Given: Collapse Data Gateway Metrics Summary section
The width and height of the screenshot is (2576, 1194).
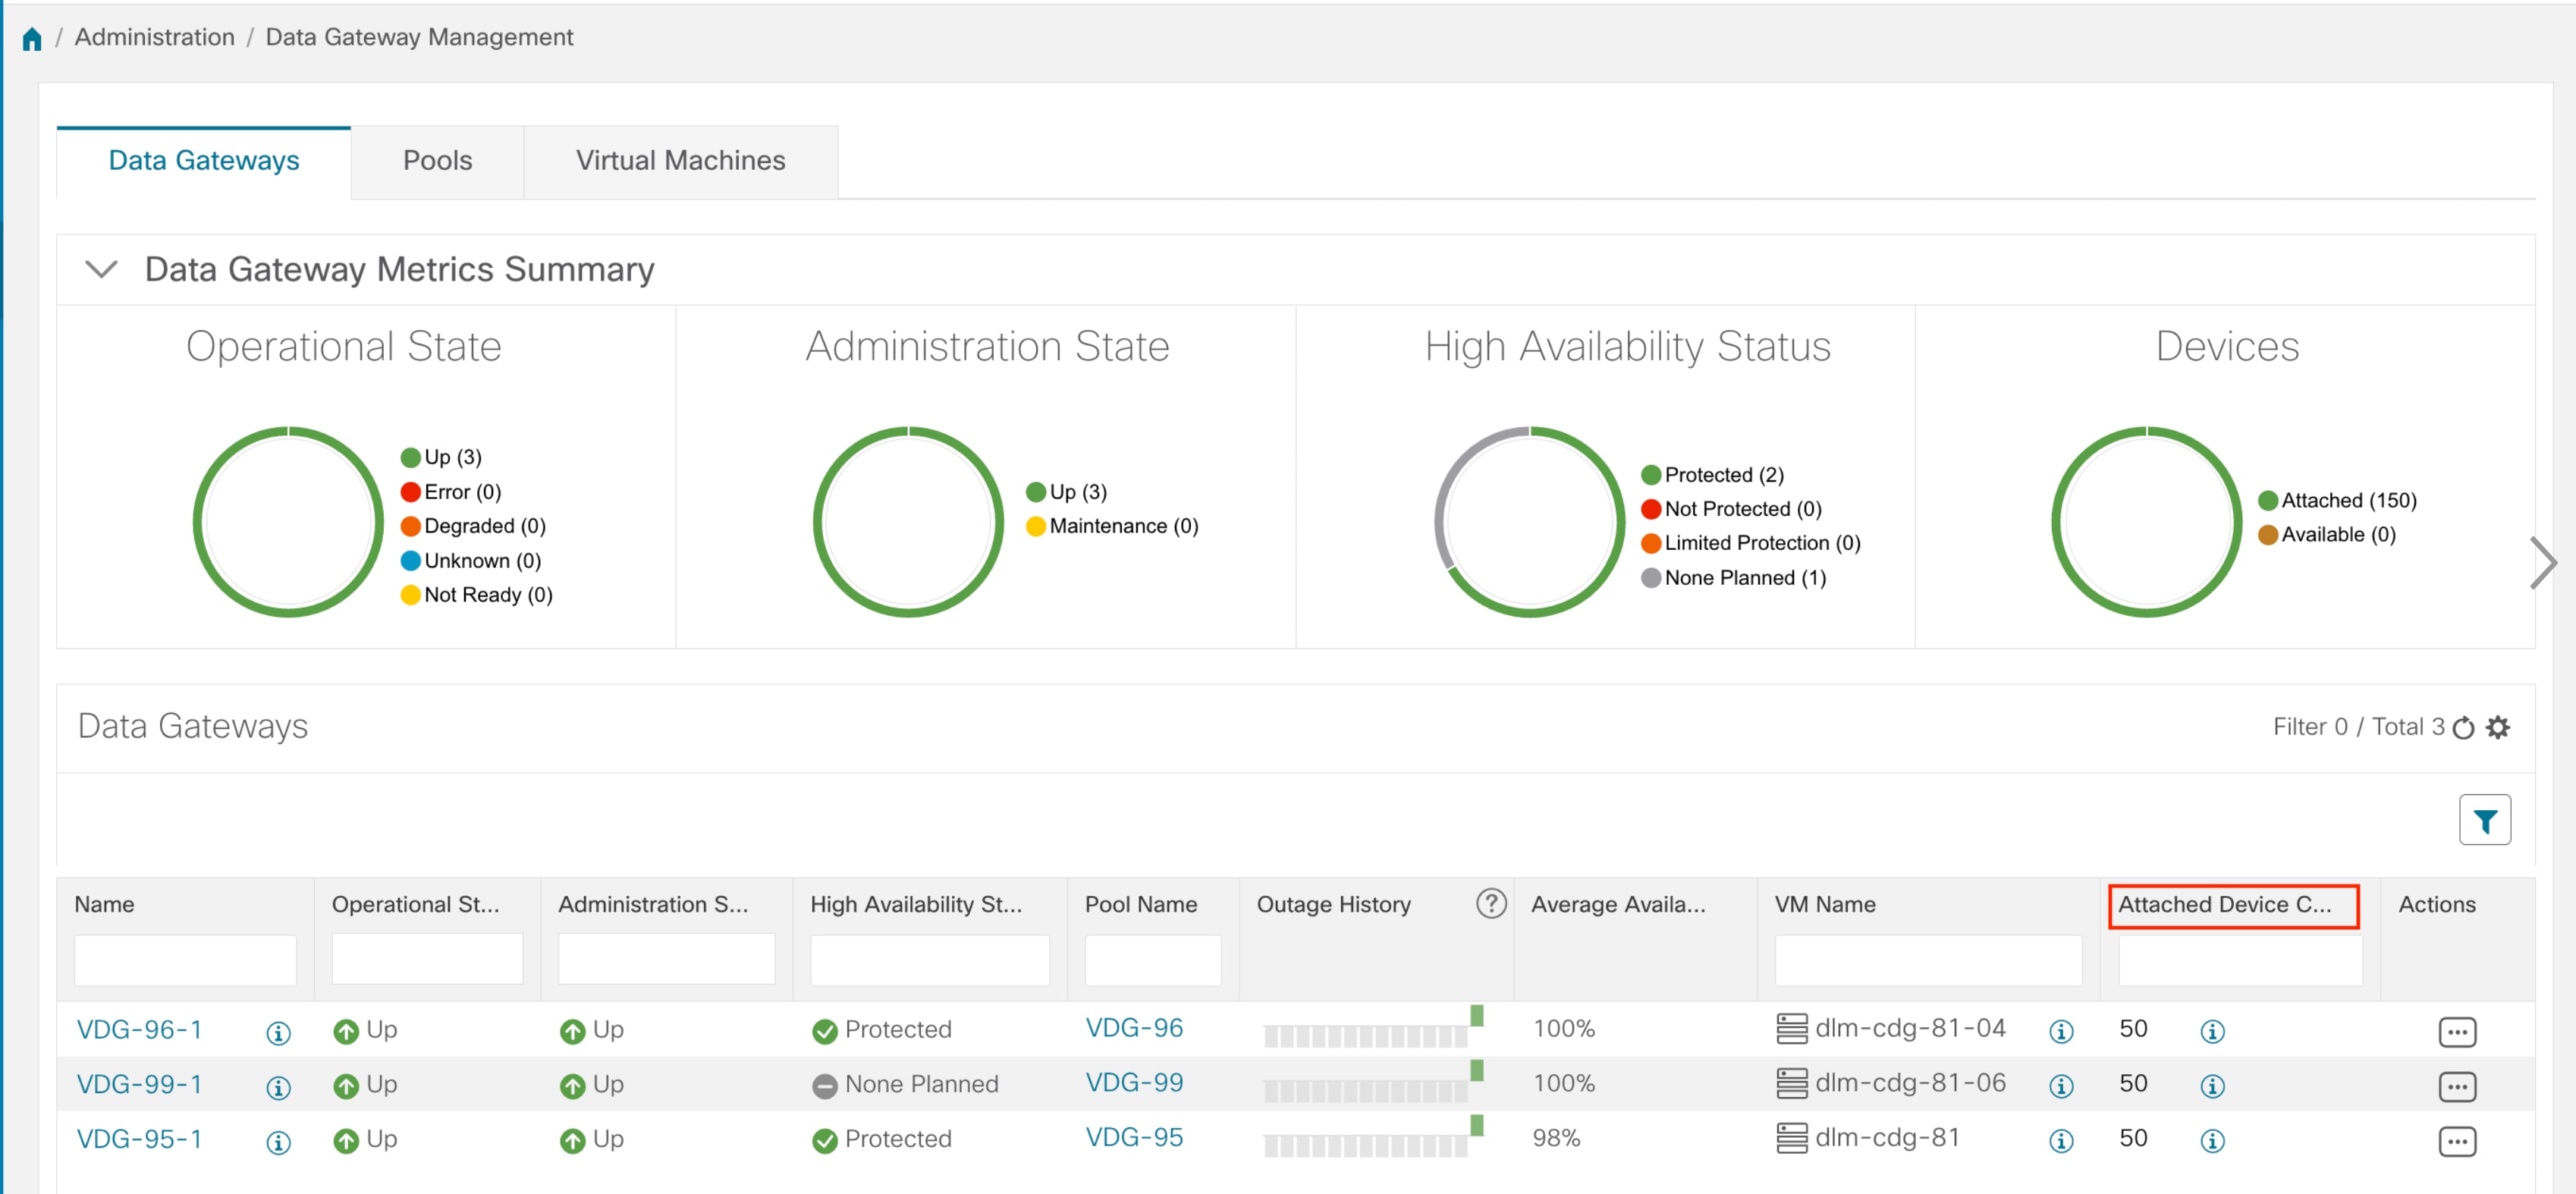Looking at the screenshot, I should tap(101, 269).
